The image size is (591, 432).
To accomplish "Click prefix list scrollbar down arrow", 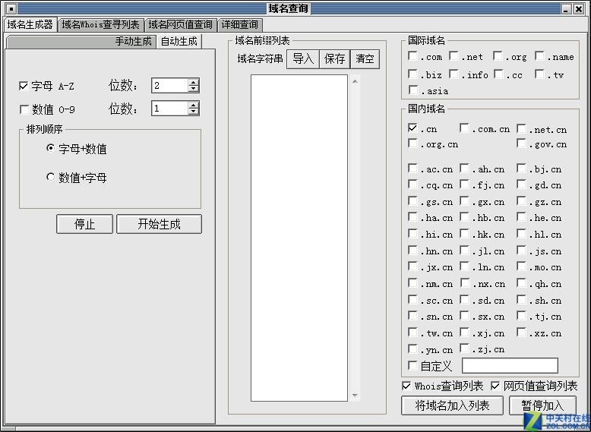I will pyautogui.click(x=355, y=396).
